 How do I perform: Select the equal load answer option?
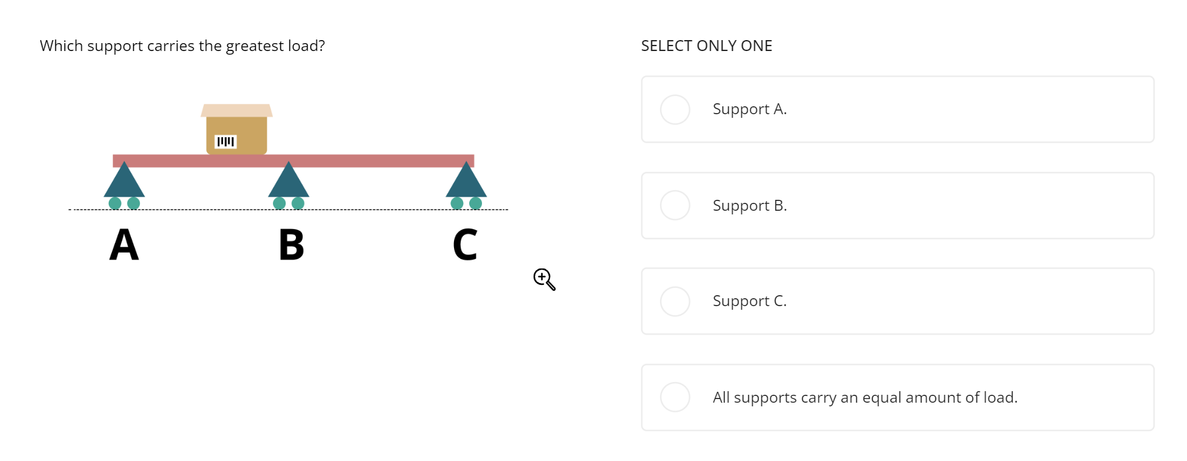675,397
